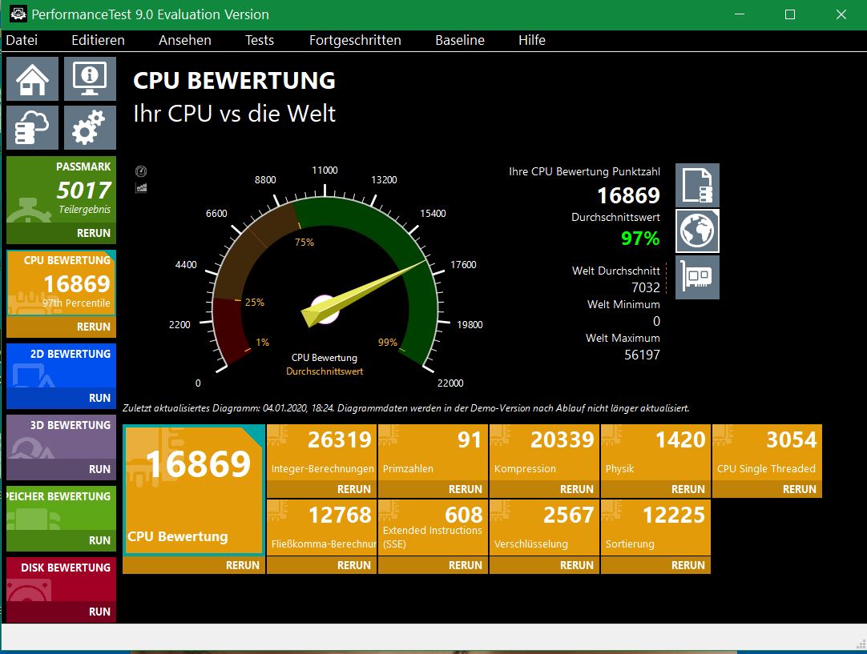Open the Baseline menu
Image resolution: width=867 pixels, height=654 pixels.
(459, 40)
